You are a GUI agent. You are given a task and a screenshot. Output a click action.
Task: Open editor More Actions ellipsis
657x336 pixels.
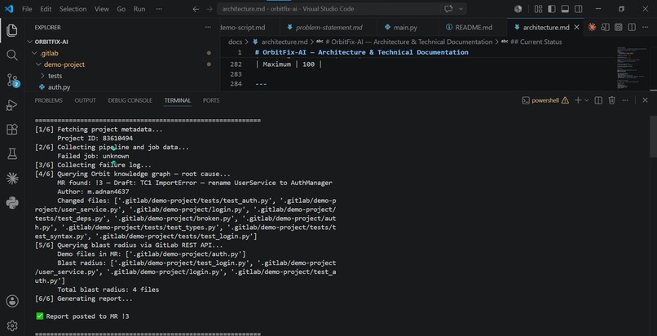tap(645, 27)
